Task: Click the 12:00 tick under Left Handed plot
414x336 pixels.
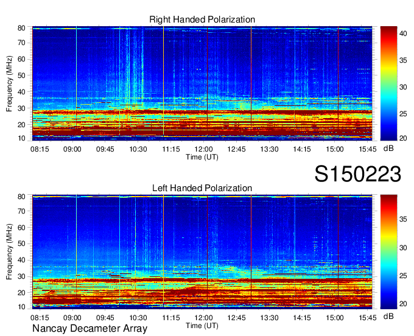Action: coord(203,318)
